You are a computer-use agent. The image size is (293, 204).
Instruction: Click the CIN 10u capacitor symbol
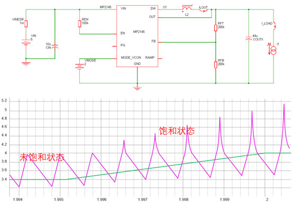click(x=55, y=46)
